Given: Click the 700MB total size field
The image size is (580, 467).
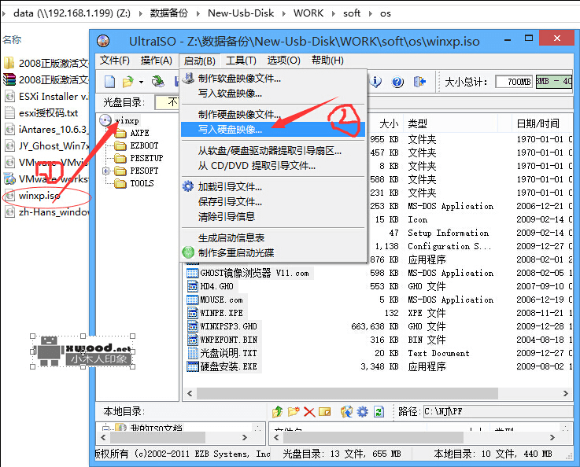Looking at the screenshot, I should click(513, 82).
